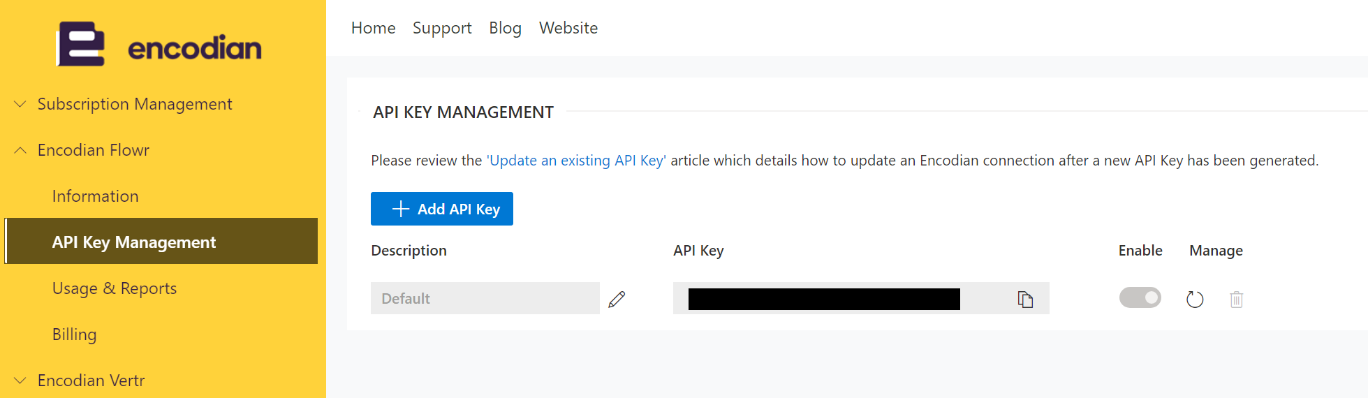
Task: Click the Default description field
Action: pos(485,298)
